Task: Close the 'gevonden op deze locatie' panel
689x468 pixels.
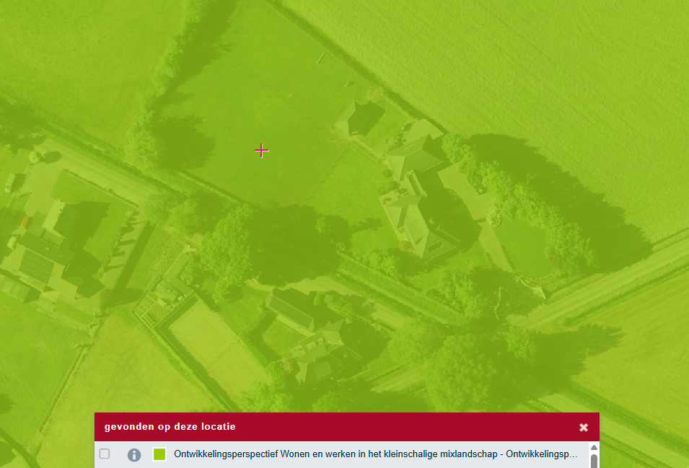Action: coord(584,428)
